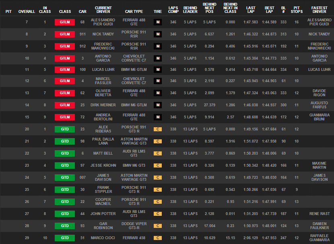Click the C tire badge in Jesse Krohn's row

point(158,165)
